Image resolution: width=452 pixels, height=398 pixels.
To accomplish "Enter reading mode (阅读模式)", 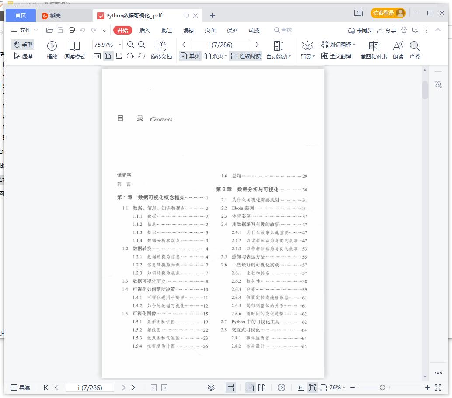I will pos(75,50).
